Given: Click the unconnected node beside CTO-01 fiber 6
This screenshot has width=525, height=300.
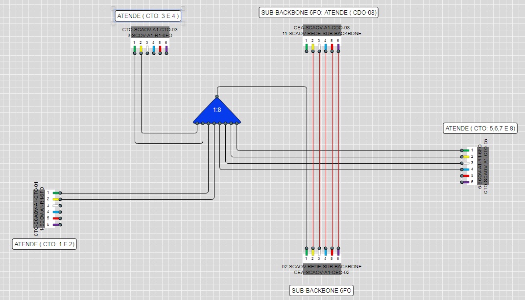Looking at the screenshot, I should tap(60, 225).
